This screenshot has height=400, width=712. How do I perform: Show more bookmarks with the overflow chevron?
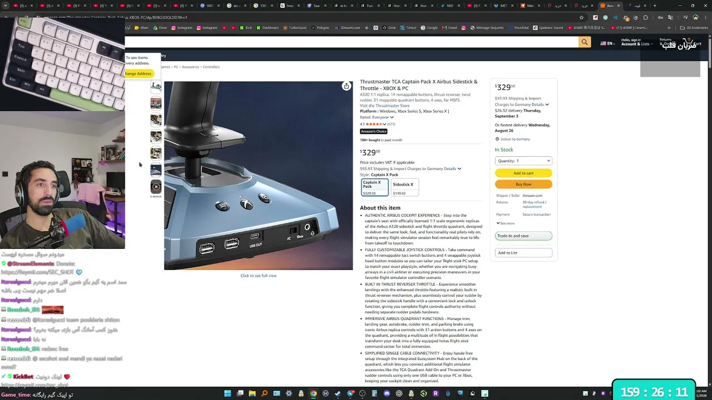[669, 28]
